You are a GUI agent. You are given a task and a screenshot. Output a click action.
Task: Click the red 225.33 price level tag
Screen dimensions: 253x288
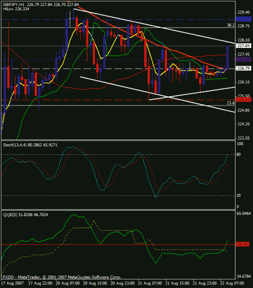243,100
